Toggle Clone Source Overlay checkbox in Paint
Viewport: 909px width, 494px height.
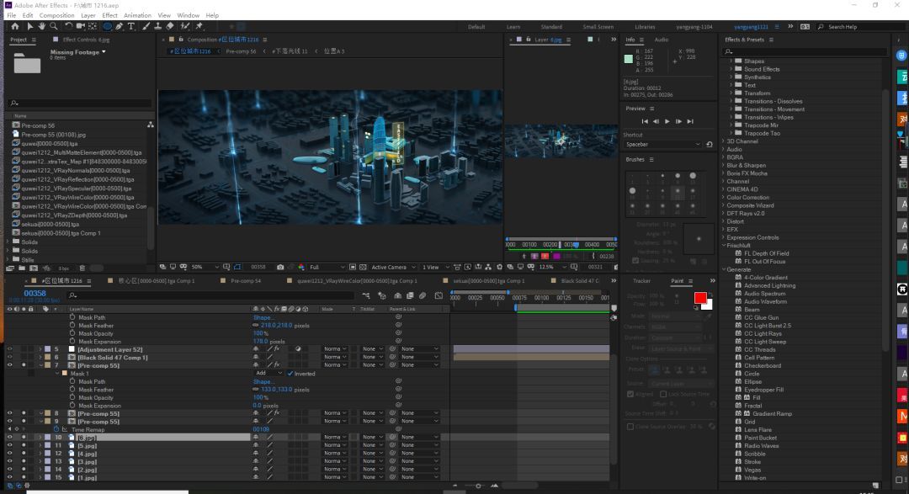coord(630,427)
